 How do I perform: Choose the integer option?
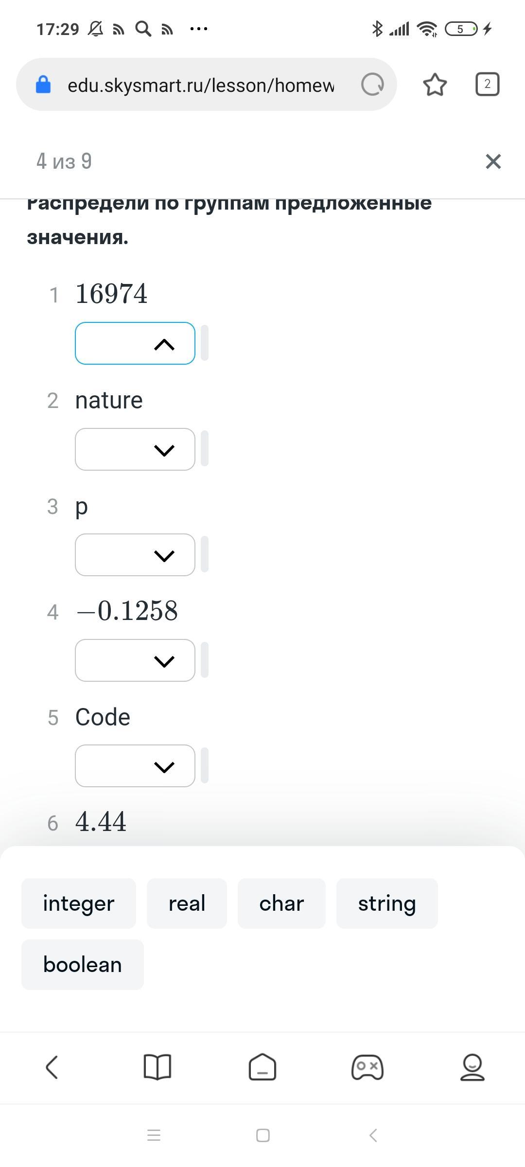(x=79, y=903)
